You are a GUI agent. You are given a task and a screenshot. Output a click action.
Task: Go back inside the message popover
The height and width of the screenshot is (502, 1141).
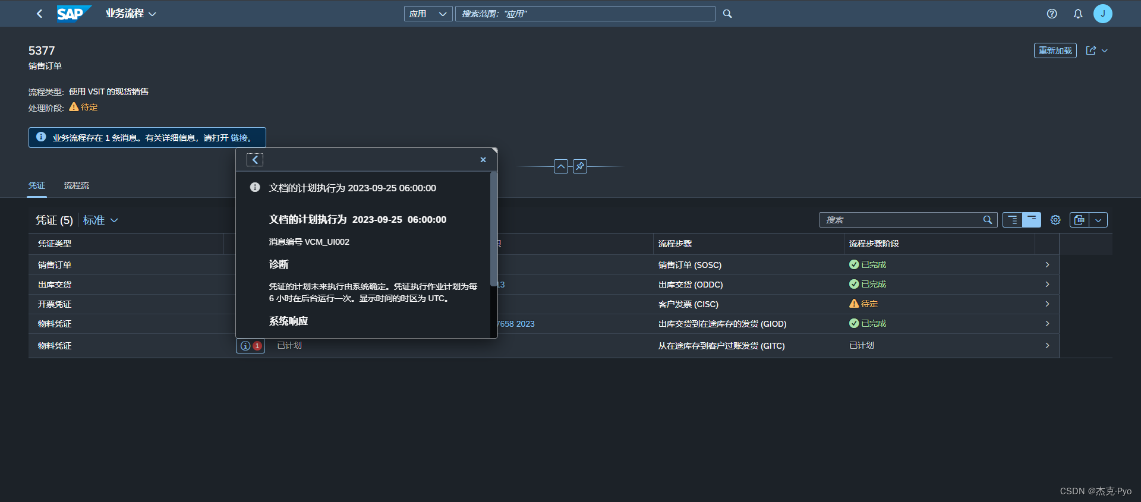(x=255, y=160)
